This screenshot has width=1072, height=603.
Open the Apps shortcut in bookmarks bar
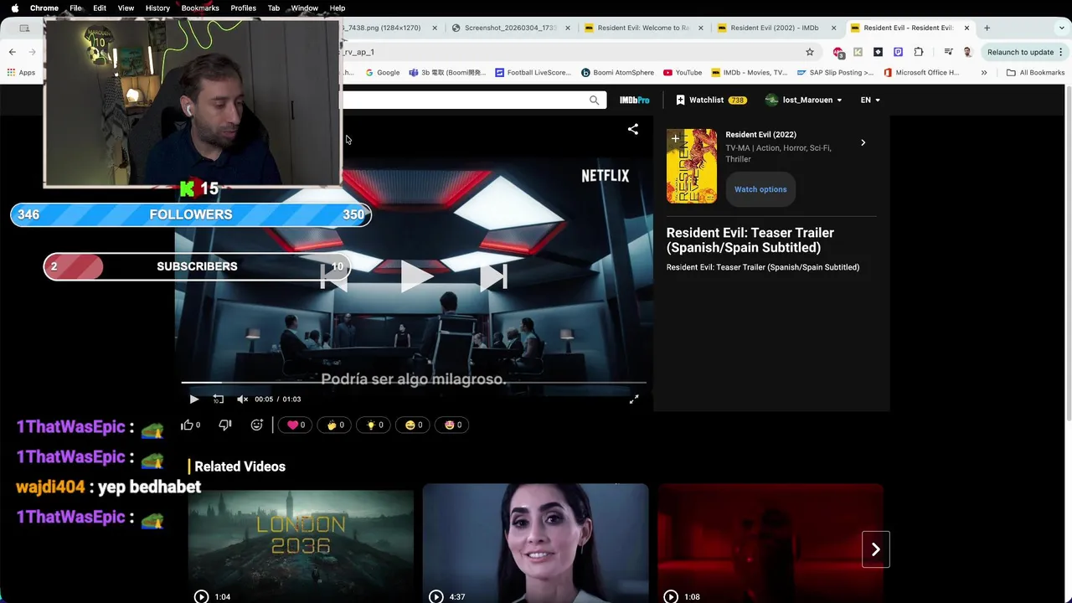point(21,73)
